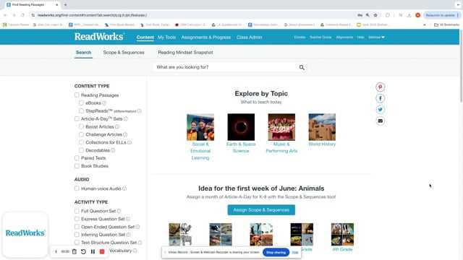
Task: Open the eBooks info icon
Action: [104, 103]
